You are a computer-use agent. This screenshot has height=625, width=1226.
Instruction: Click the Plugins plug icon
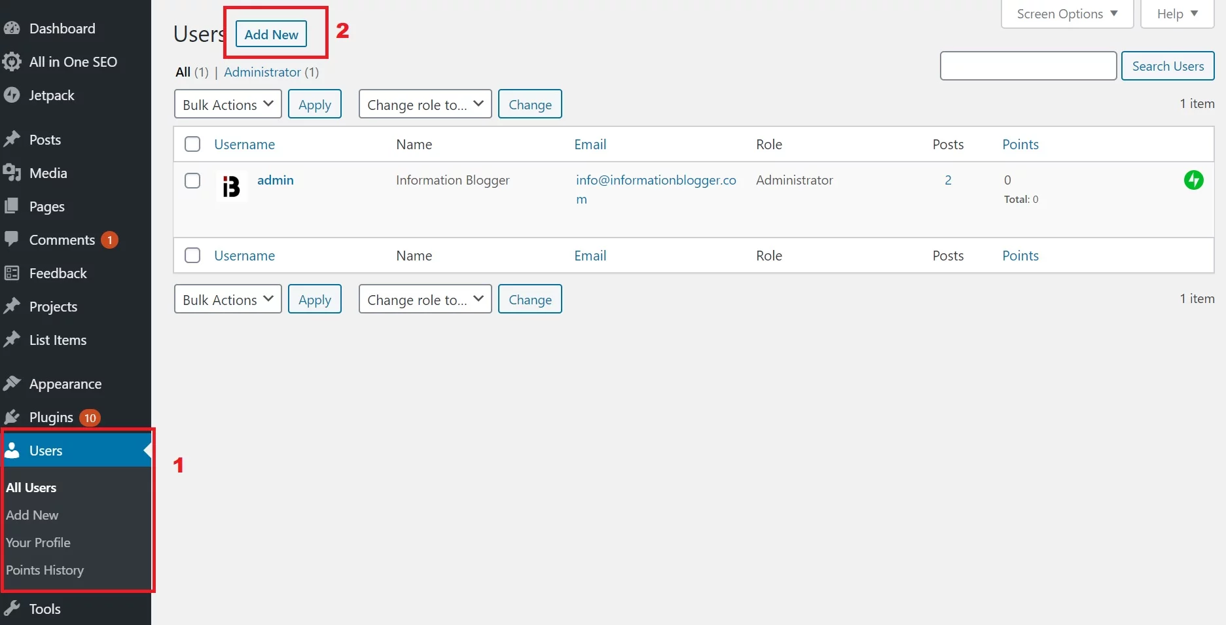point(12,417)
